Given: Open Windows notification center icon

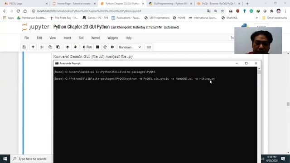Looking at the screenshot, I should click(283, 159).
